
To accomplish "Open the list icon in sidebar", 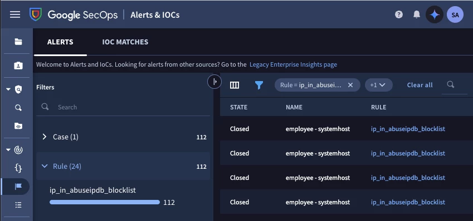I will tap(18, 205).
